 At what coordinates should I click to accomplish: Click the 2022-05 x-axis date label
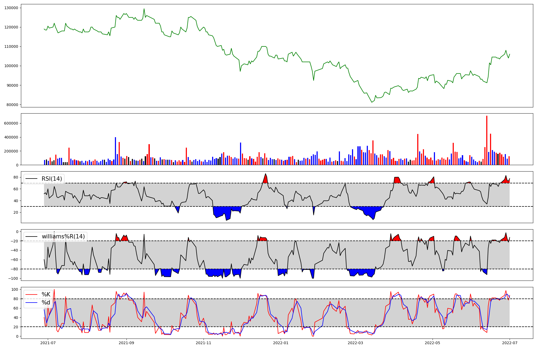(x=433, y=343)
